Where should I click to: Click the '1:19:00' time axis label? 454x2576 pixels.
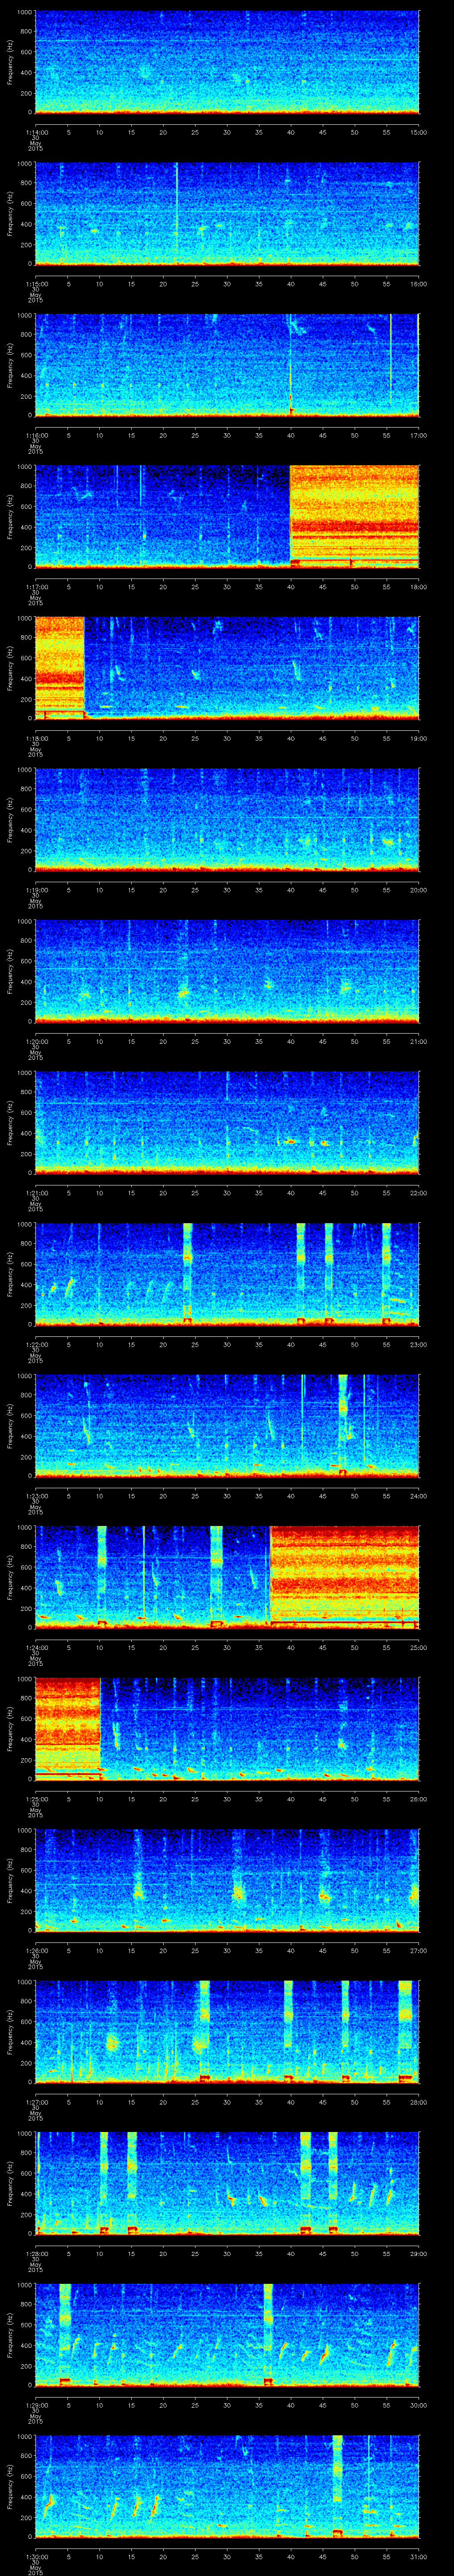(36, 890)
